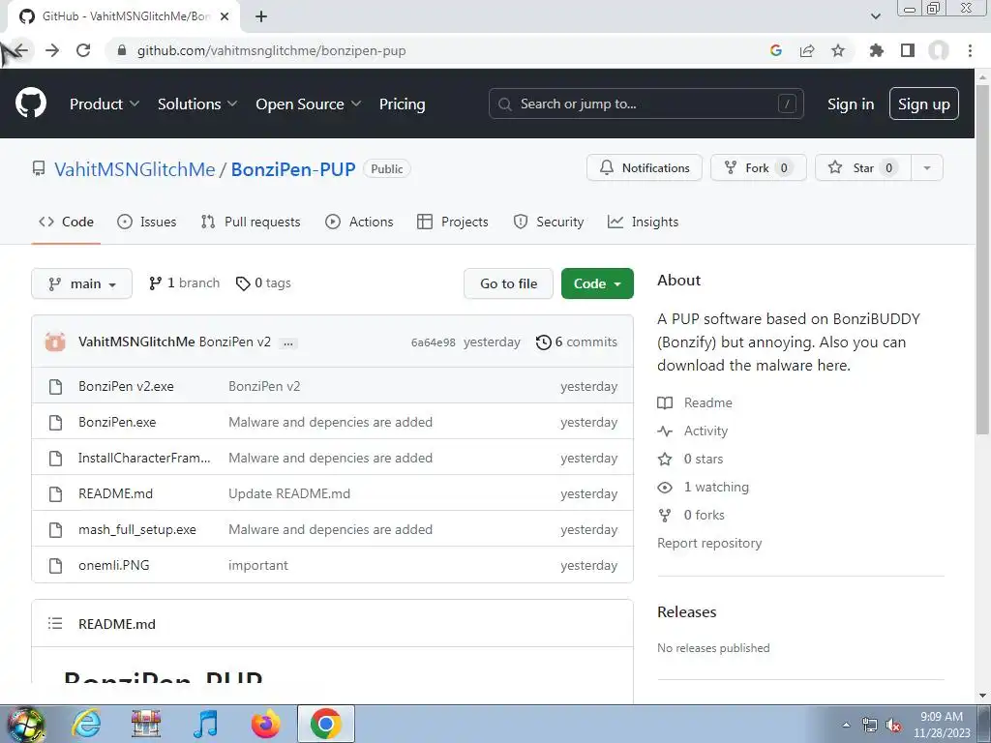The width and height of the screenshot is (991, 743).
Task: Open the tab search chevron
Action: (875, 16)
